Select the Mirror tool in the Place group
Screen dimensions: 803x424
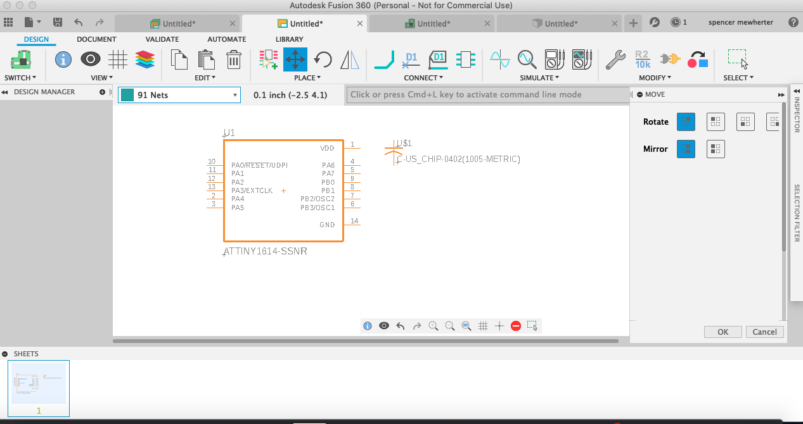349,60
